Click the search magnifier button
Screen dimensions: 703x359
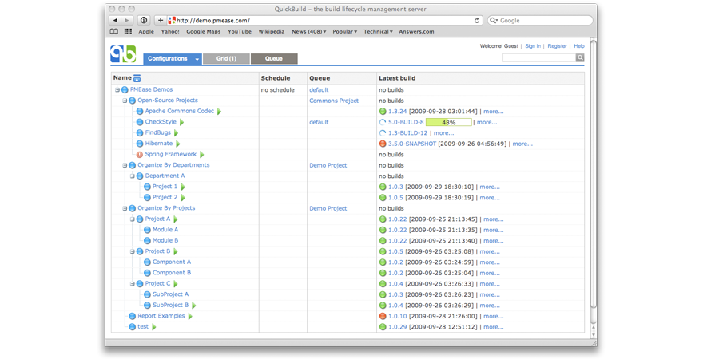click(580, 57)
